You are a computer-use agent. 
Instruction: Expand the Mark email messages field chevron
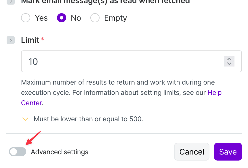coord(11,1)
